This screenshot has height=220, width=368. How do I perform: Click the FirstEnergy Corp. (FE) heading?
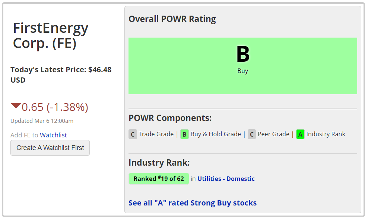(x=50, y=36)
